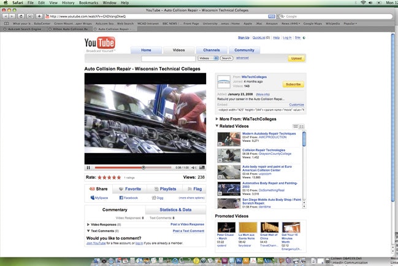Switch related videos to list view
Viewport: 398px width, 266px height.
point(296,127)
